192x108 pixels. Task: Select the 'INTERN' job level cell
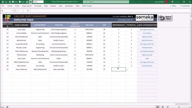pyautogui.click(x=89, y=69)
